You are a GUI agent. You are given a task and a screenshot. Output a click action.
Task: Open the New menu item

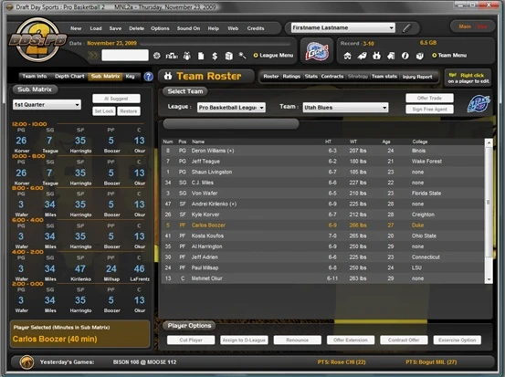click(76, 28)
